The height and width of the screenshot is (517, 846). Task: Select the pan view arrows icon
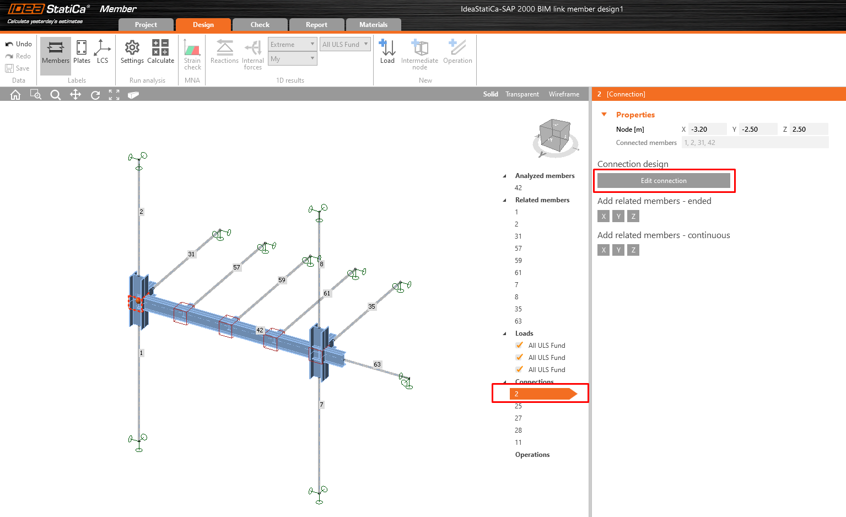pos(76,95)
